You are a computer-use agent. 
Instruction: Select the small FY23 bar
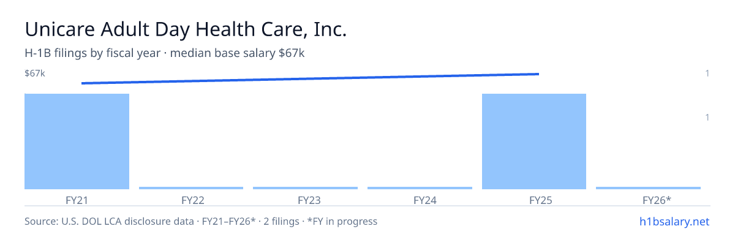(x=305, y=188)
